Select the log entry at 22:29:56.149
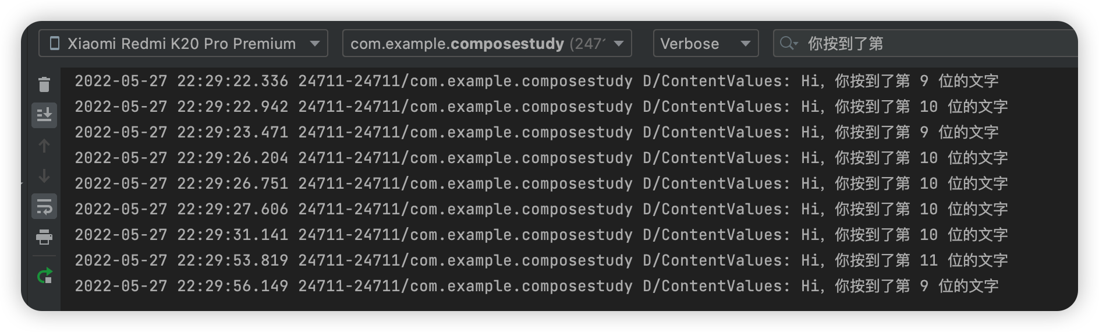 click(536, 286)
